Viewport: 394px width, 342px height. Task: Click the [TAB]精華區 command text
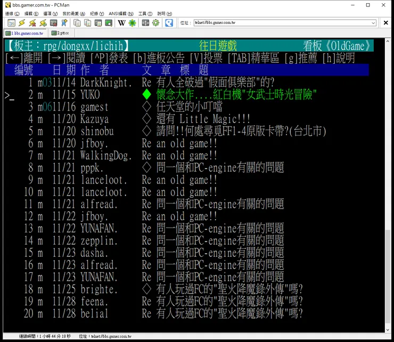tap(253, 58)
